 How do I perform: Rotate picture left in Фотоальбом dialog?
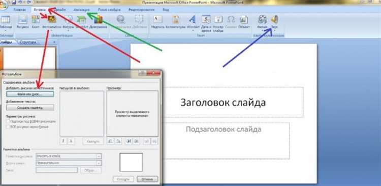[x=111, y=141]
